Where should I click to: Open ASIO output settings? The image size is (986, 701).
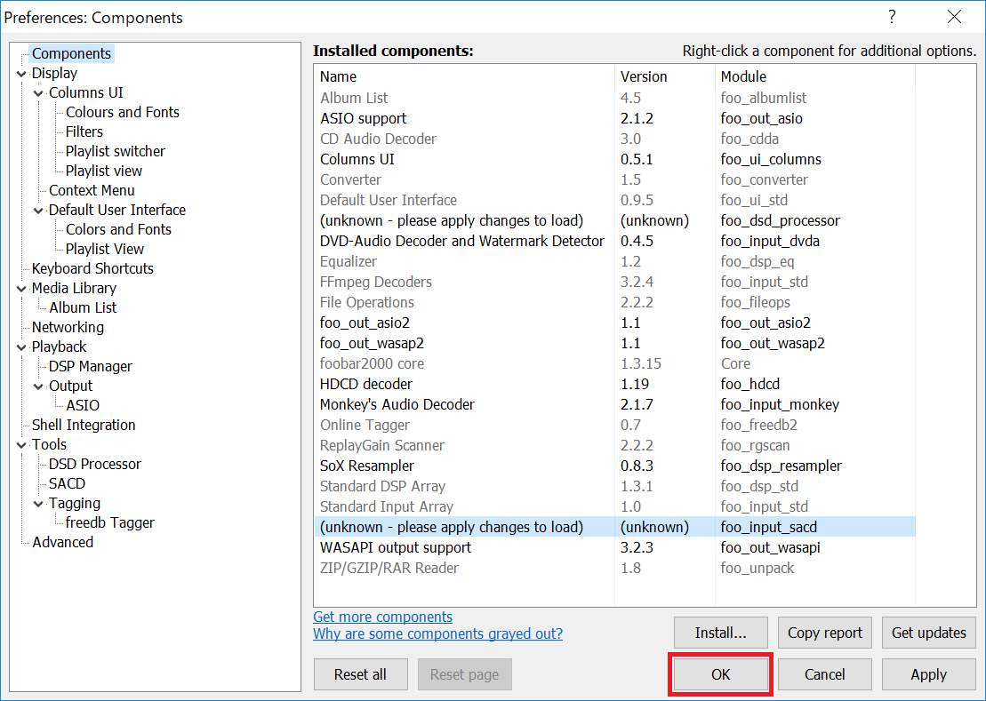(x=83, y=405)
